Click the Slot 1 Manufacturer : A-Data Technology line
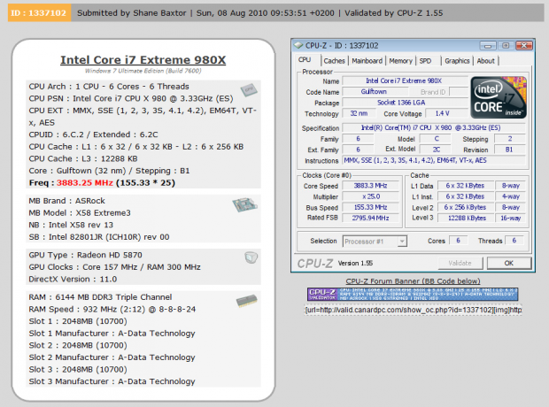 [x=112, y=334]
